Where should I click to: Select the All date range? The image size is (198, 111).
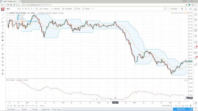coord(37,106)
